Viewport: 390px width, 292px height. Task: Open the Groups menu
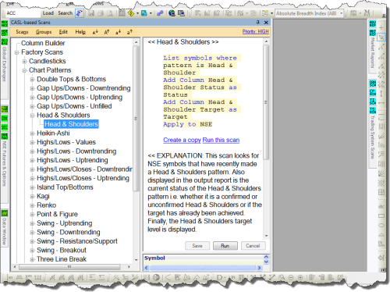pyautogui.click(x=44, y=32)
